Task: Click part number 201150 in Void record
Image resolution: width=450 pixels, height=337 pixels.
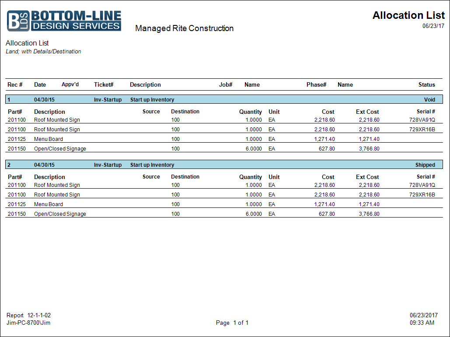Action: 17,149
